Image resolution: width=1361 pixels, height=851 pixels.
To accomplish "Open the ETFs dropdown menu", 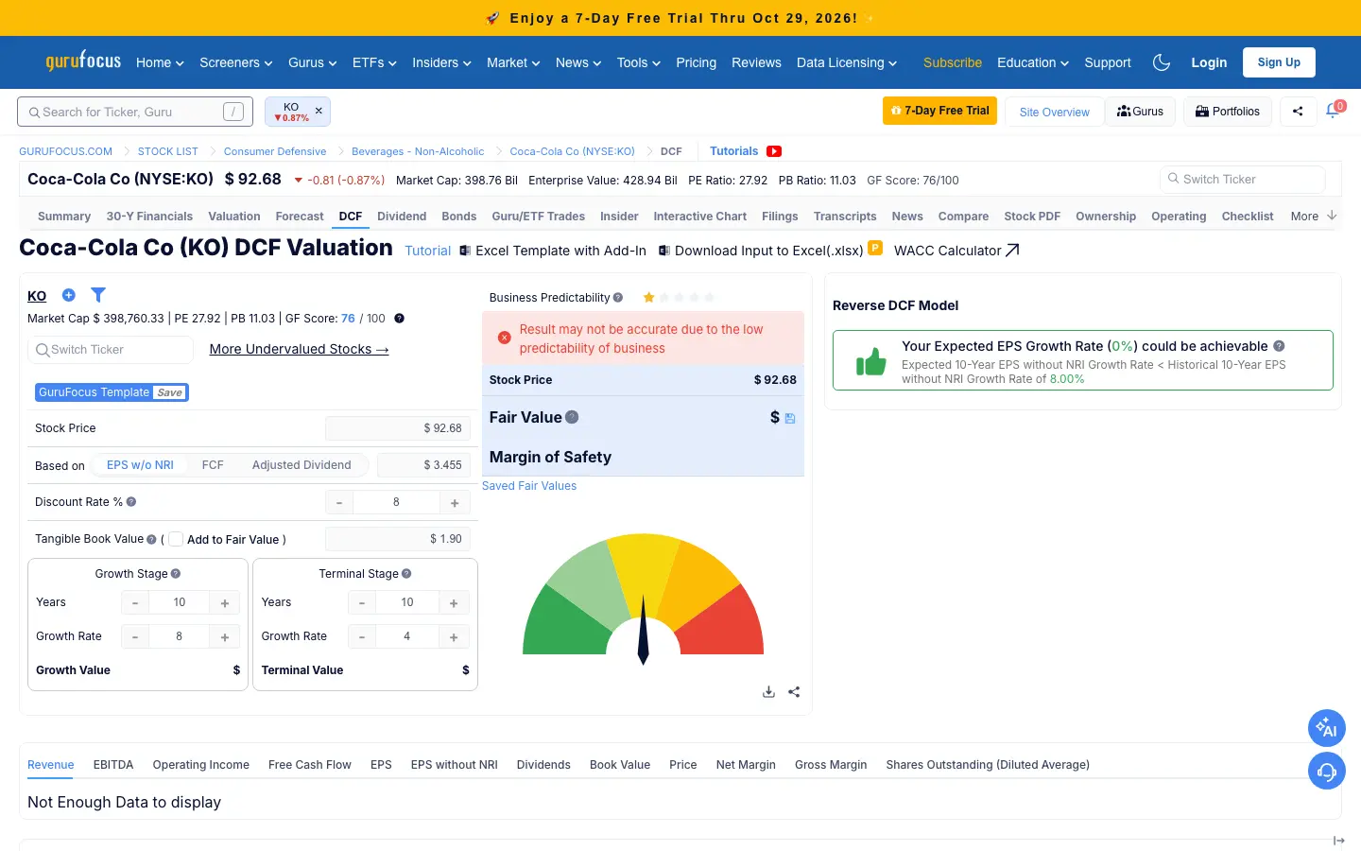I will pyautogui.click(x=374, y=62).
